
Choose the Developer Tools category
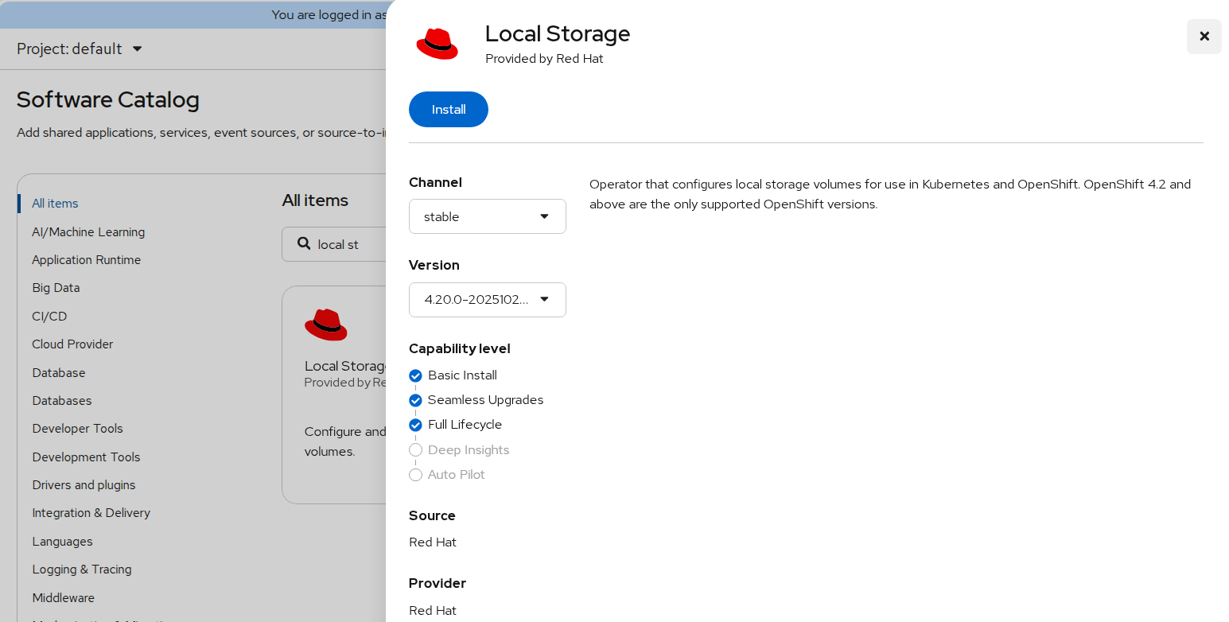tap(77, 429)
